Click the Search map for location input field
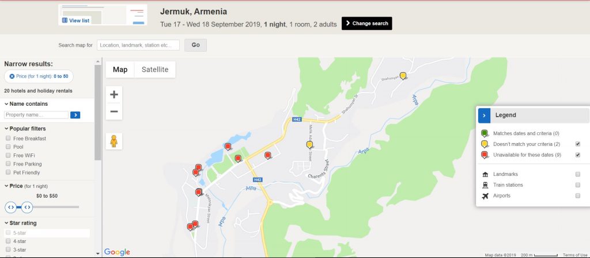 click(138, 45)
